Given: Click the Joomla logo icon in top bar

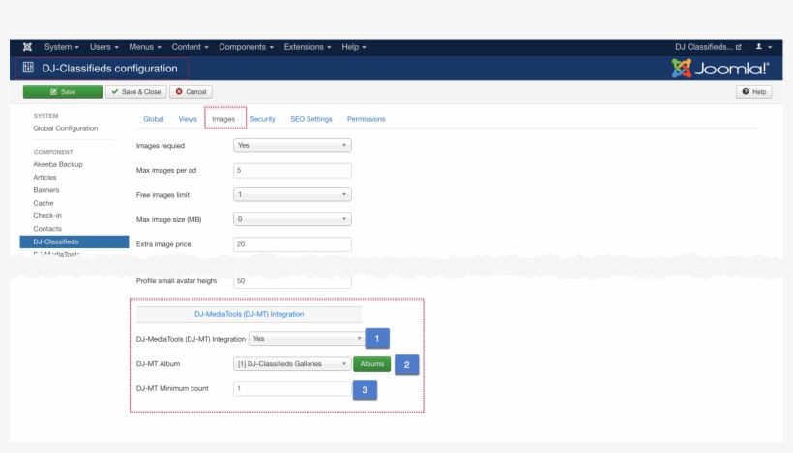Looking at the screenshot, I should click(x=27, y=47).
